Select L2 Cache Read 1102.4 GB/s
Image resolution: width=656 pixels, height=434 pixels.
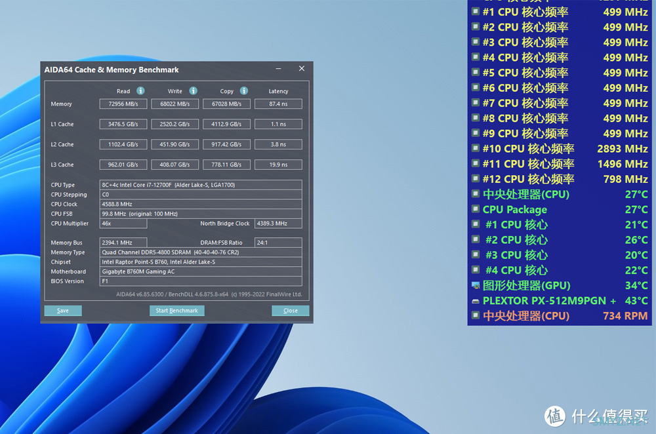123,144
